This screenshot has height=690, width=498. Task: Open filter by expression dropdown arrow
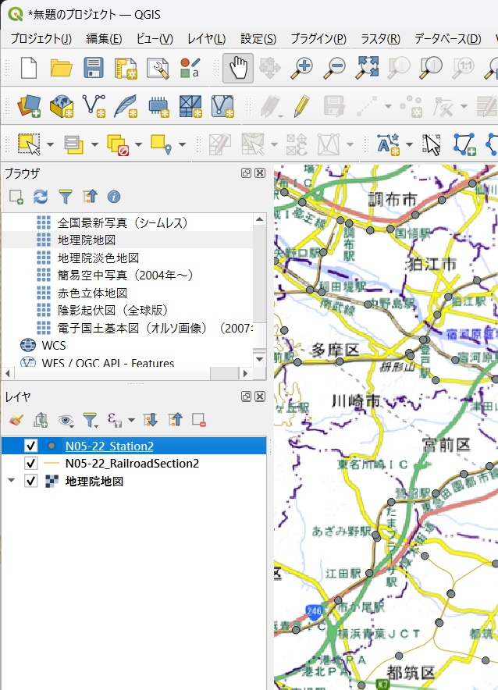(131, 420)
